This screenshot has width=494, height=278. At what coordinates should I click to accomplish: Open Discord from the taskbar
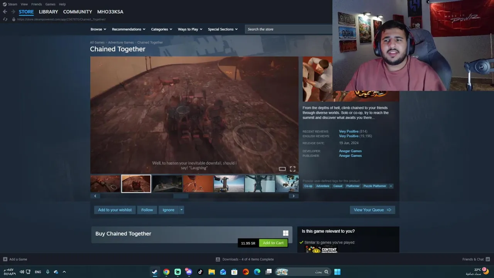pyautogui.click(x=189, y=272)
